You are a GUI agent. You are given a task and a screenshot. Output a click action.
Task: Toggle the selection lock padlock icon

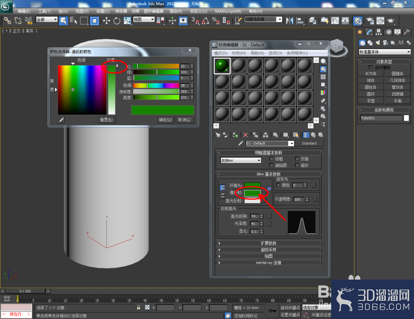[x=138, y=307]
